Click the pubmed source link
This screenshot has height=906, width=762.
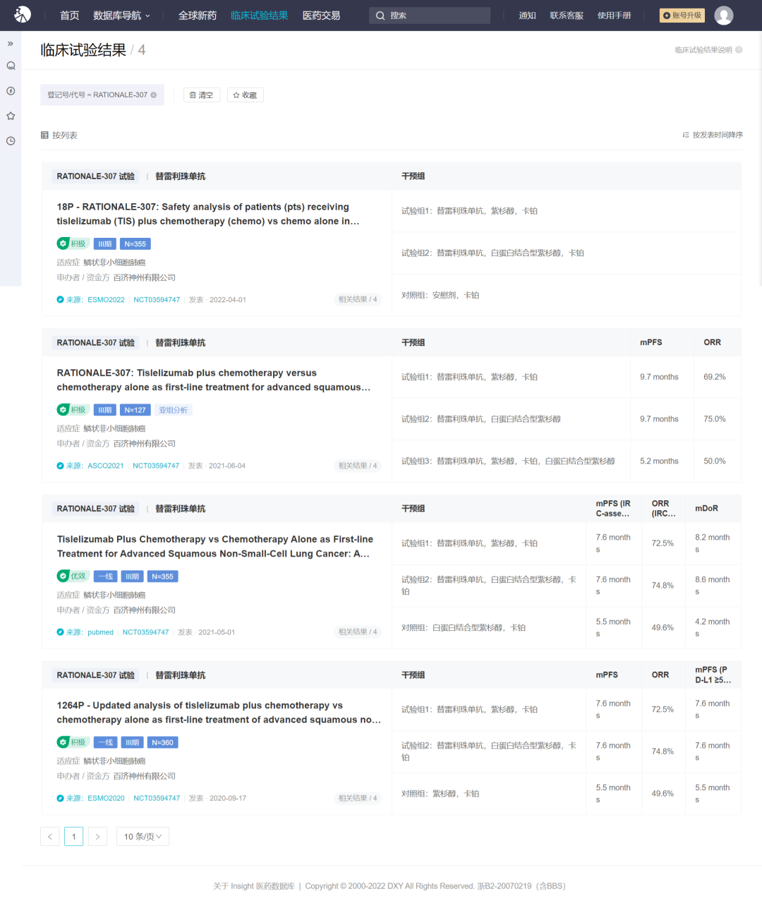(100, 632)
